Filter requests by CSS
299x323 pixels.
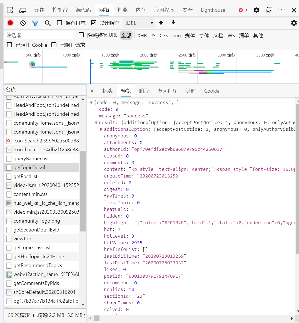[x=164, y=35]
